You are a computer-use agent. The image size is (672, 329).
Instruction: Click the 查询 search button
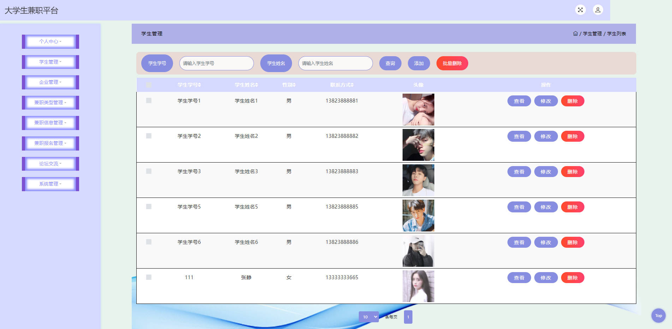click(x=390, y=63)
